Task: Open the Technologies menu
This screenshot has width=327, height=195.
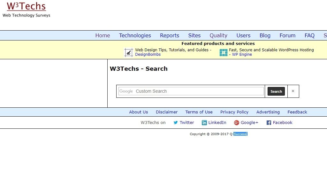Action: (x=135, y=35)
